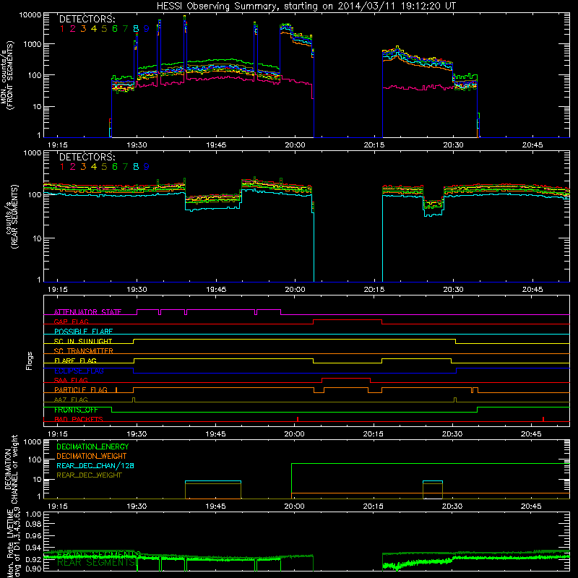Click detector number 5 in rear segments legend
The height and width of the screenshot is (578, 578).
point(104,167)
